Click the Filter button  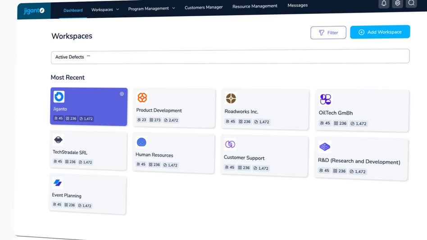[x=328, y=33]
